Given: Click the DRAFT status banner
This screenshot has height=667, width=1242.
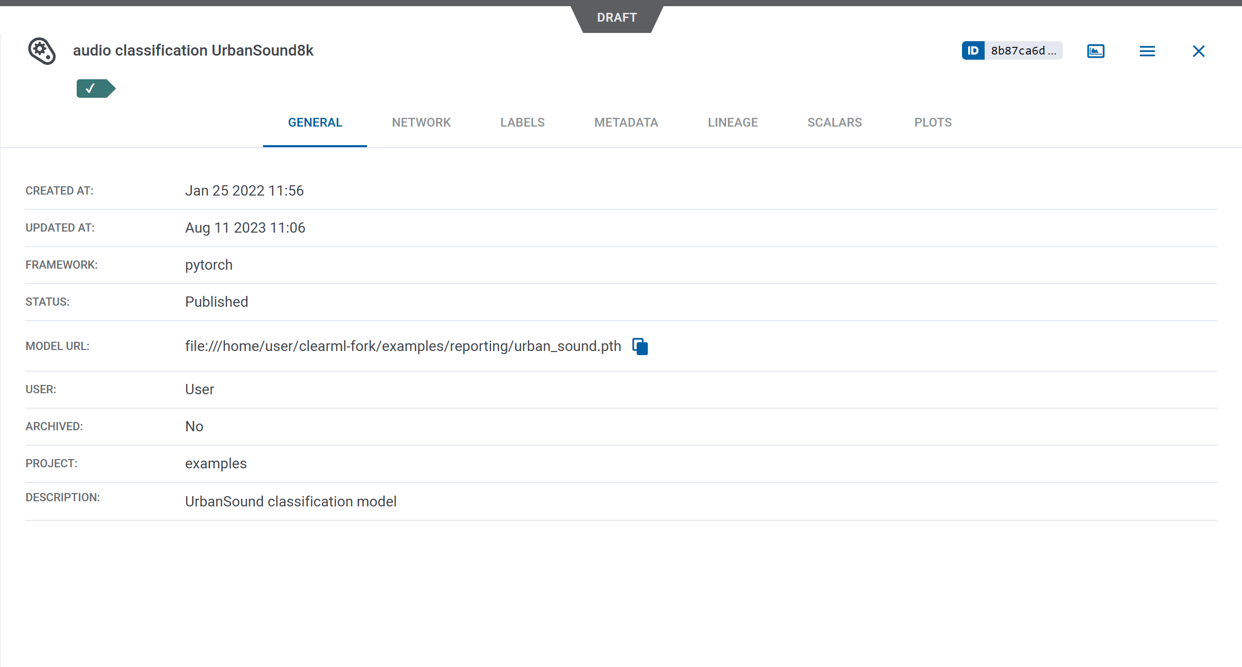Looking at the screenshot, I should (617, 17).
